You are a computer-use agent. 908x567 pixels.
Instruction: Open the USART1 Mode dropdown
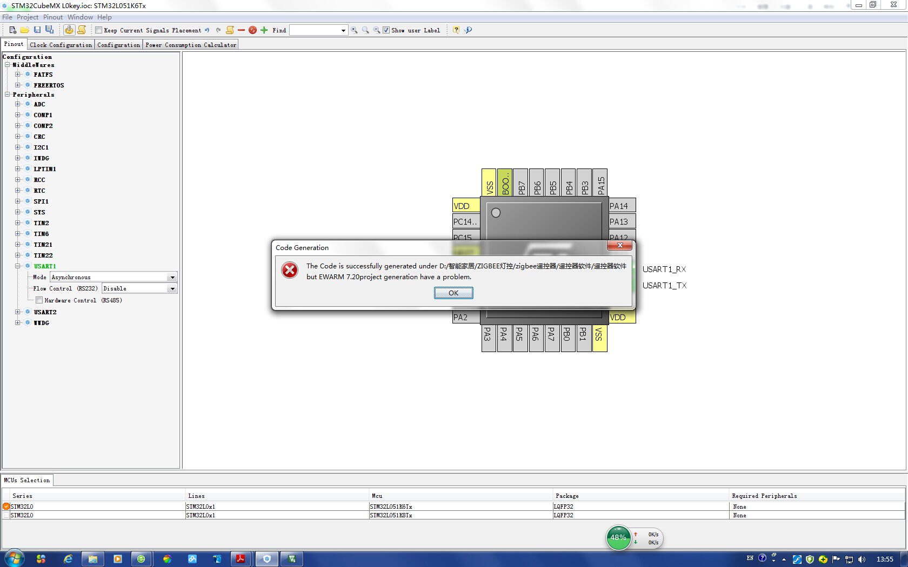click(x=172, y=278)
